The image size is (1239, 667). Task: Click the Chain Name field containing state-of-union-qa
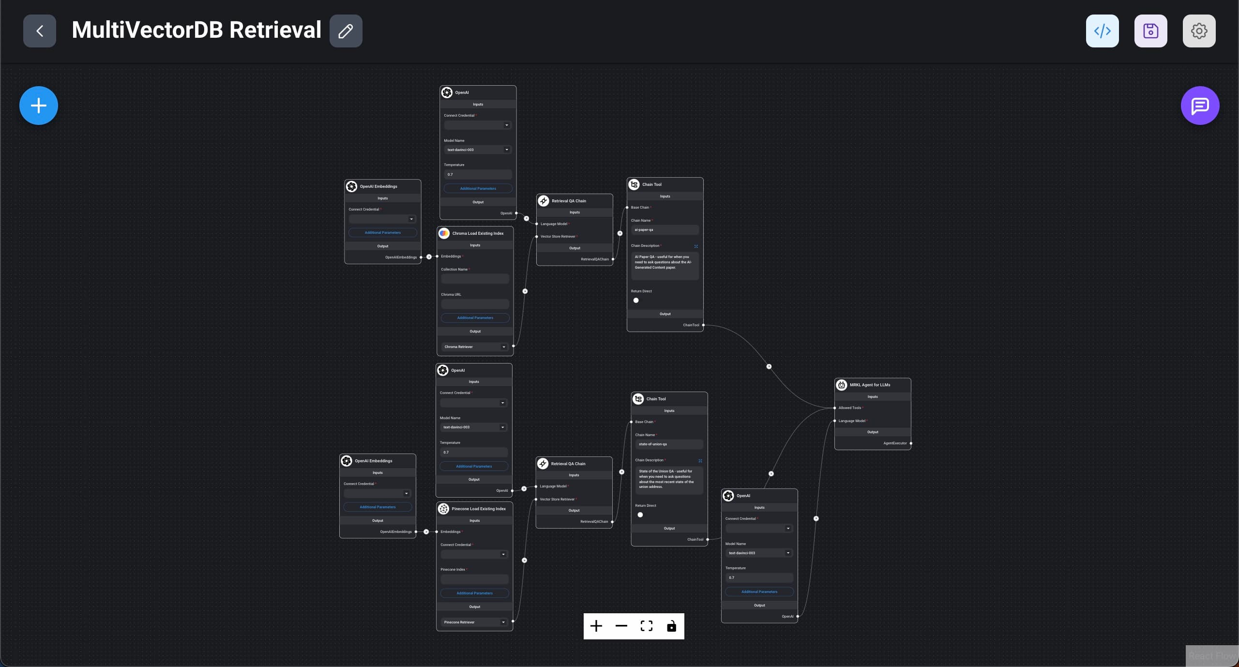(669, 444)
